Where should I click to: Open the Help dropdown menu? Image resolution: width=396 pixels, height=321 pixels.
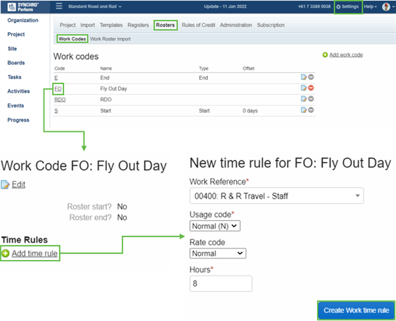point(370,7)
